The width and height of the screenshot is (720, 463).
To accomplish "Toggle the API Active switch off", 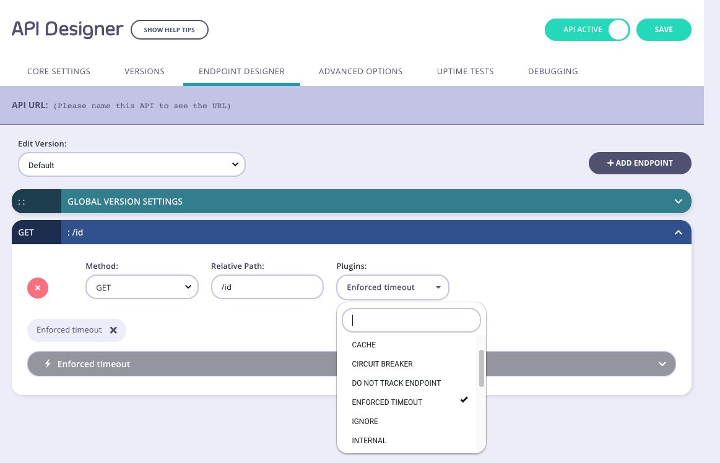I will pyautogui.click(x=617, y=29).
